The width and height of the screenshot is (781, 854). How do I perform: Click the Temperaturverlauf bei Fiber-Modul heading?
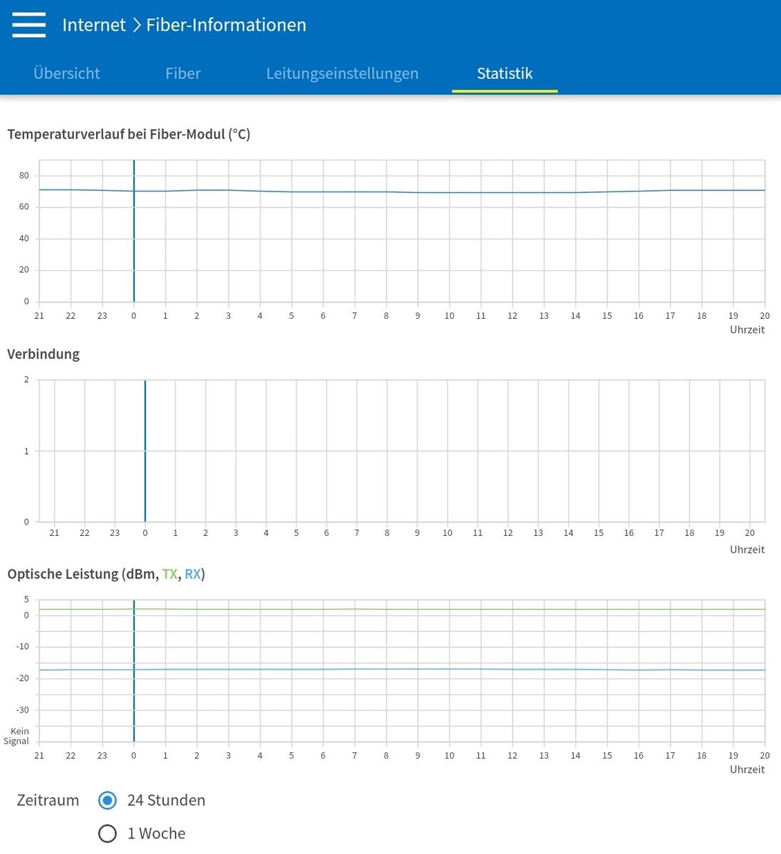pyautogui.click(x=129, y=135)
